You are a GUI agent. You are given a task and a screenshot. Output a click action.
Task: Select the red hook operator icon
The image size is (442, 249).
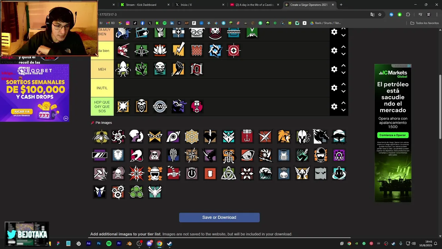247,137
